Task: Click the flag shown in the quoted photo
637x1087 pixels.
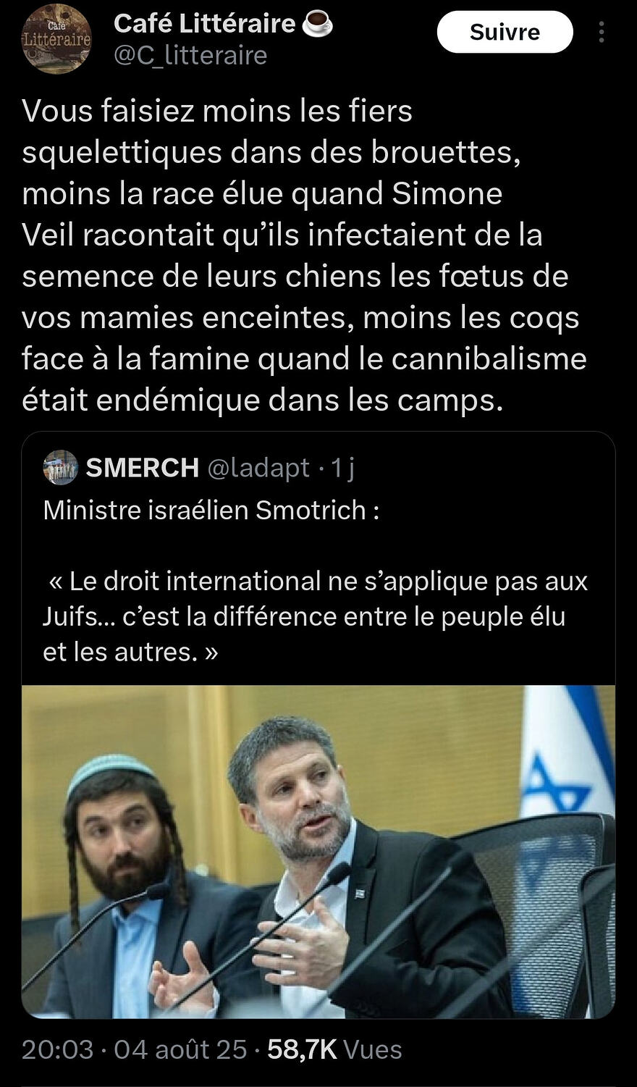Action: (x=567, y=753)
